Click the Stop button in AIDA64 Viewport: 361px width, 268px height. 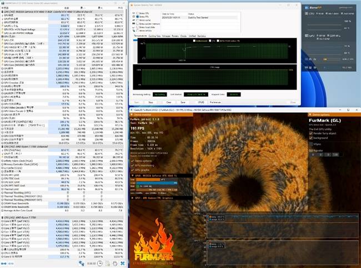coord(151,102)
